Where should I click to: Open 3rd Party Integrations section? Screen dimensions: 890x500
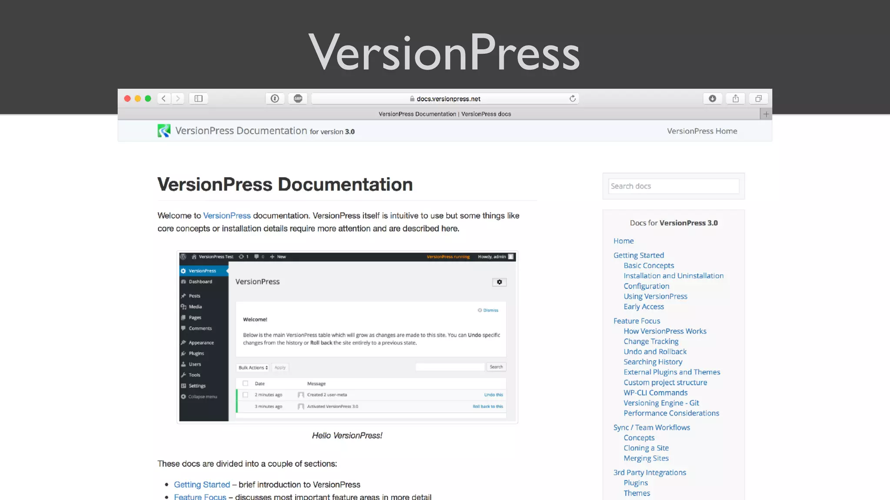[x=649, y=473]
